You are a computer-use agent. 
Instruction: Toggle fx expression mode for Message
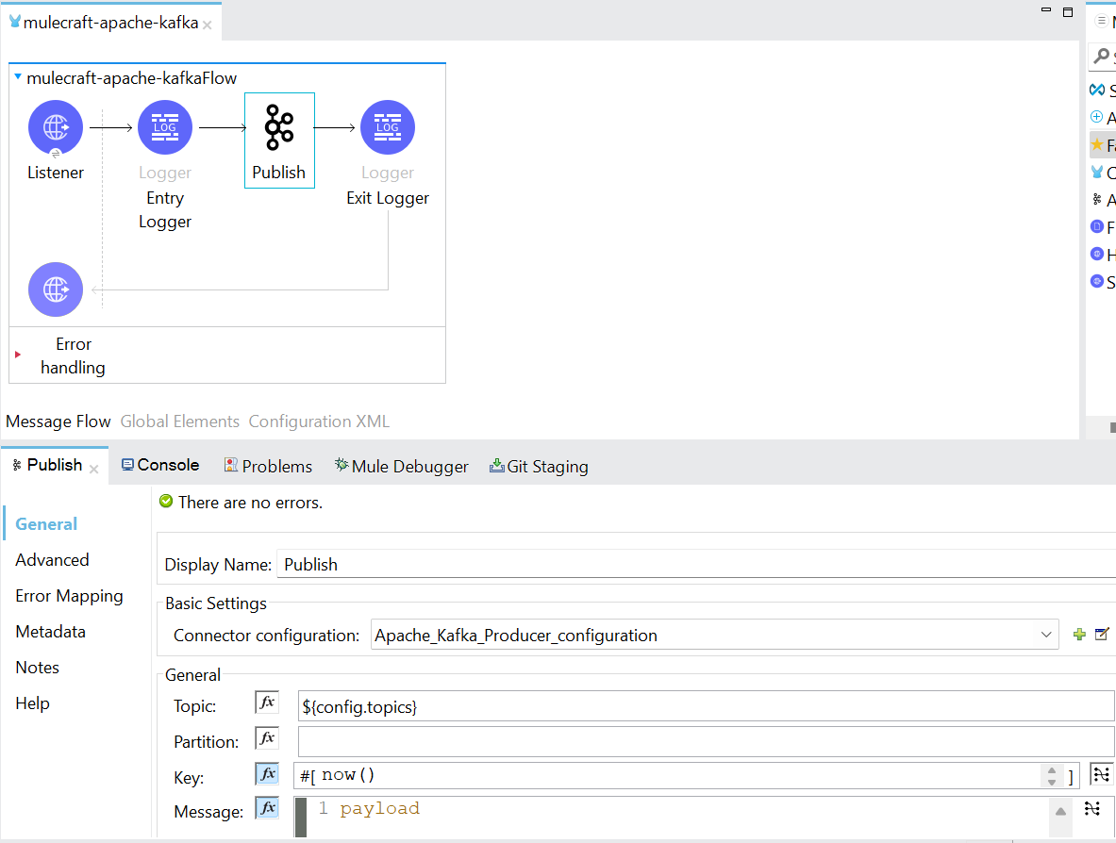coord(267,808)
